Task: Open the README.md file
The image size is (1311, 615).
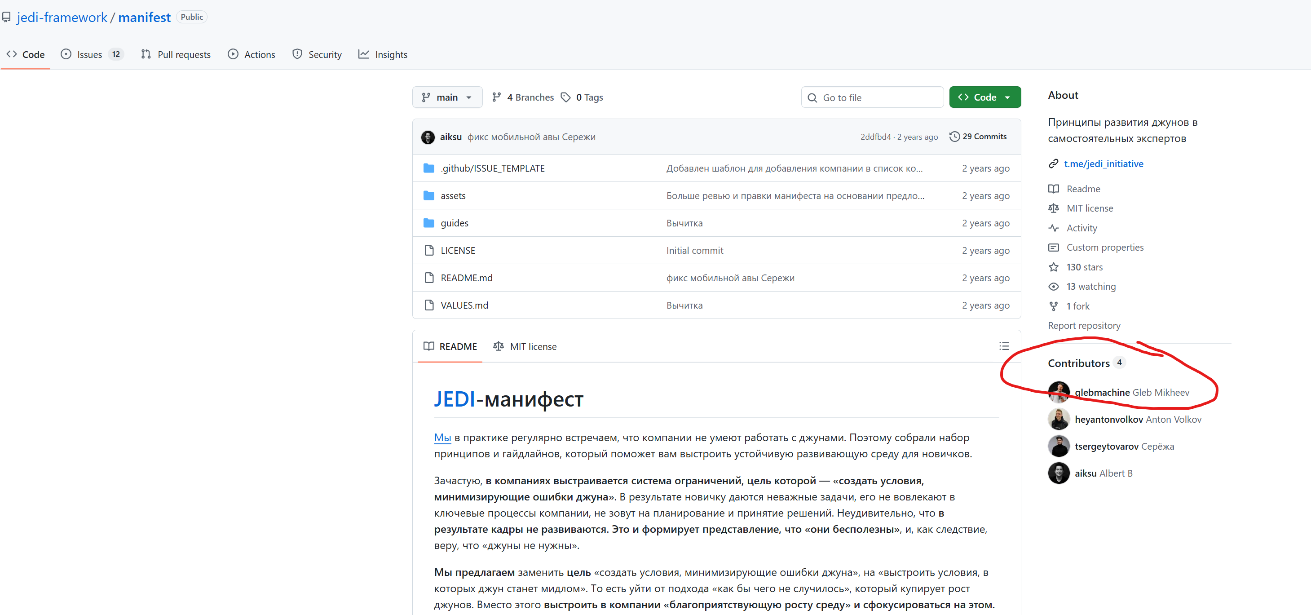Action: 466,278
